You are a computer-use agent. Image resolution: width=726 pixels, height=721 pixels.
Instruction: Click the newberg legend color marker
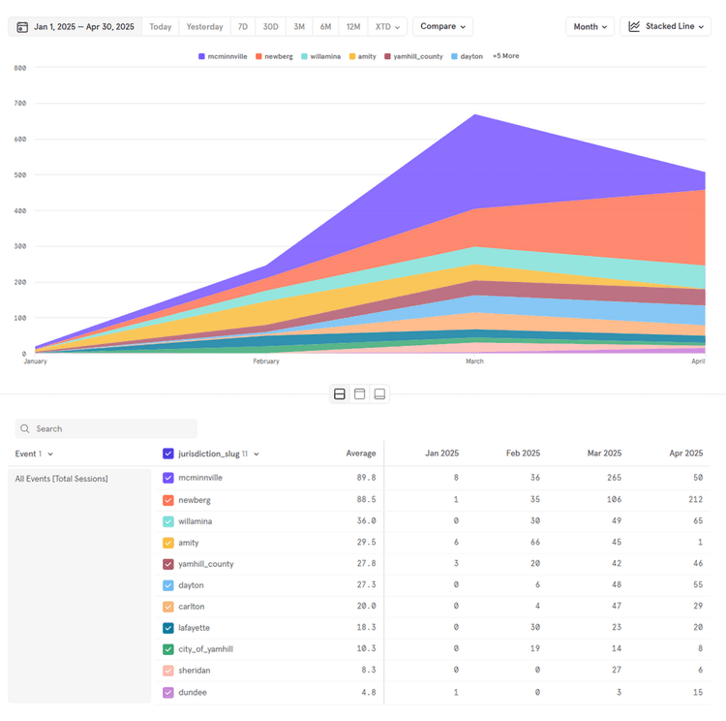point(258,56)
